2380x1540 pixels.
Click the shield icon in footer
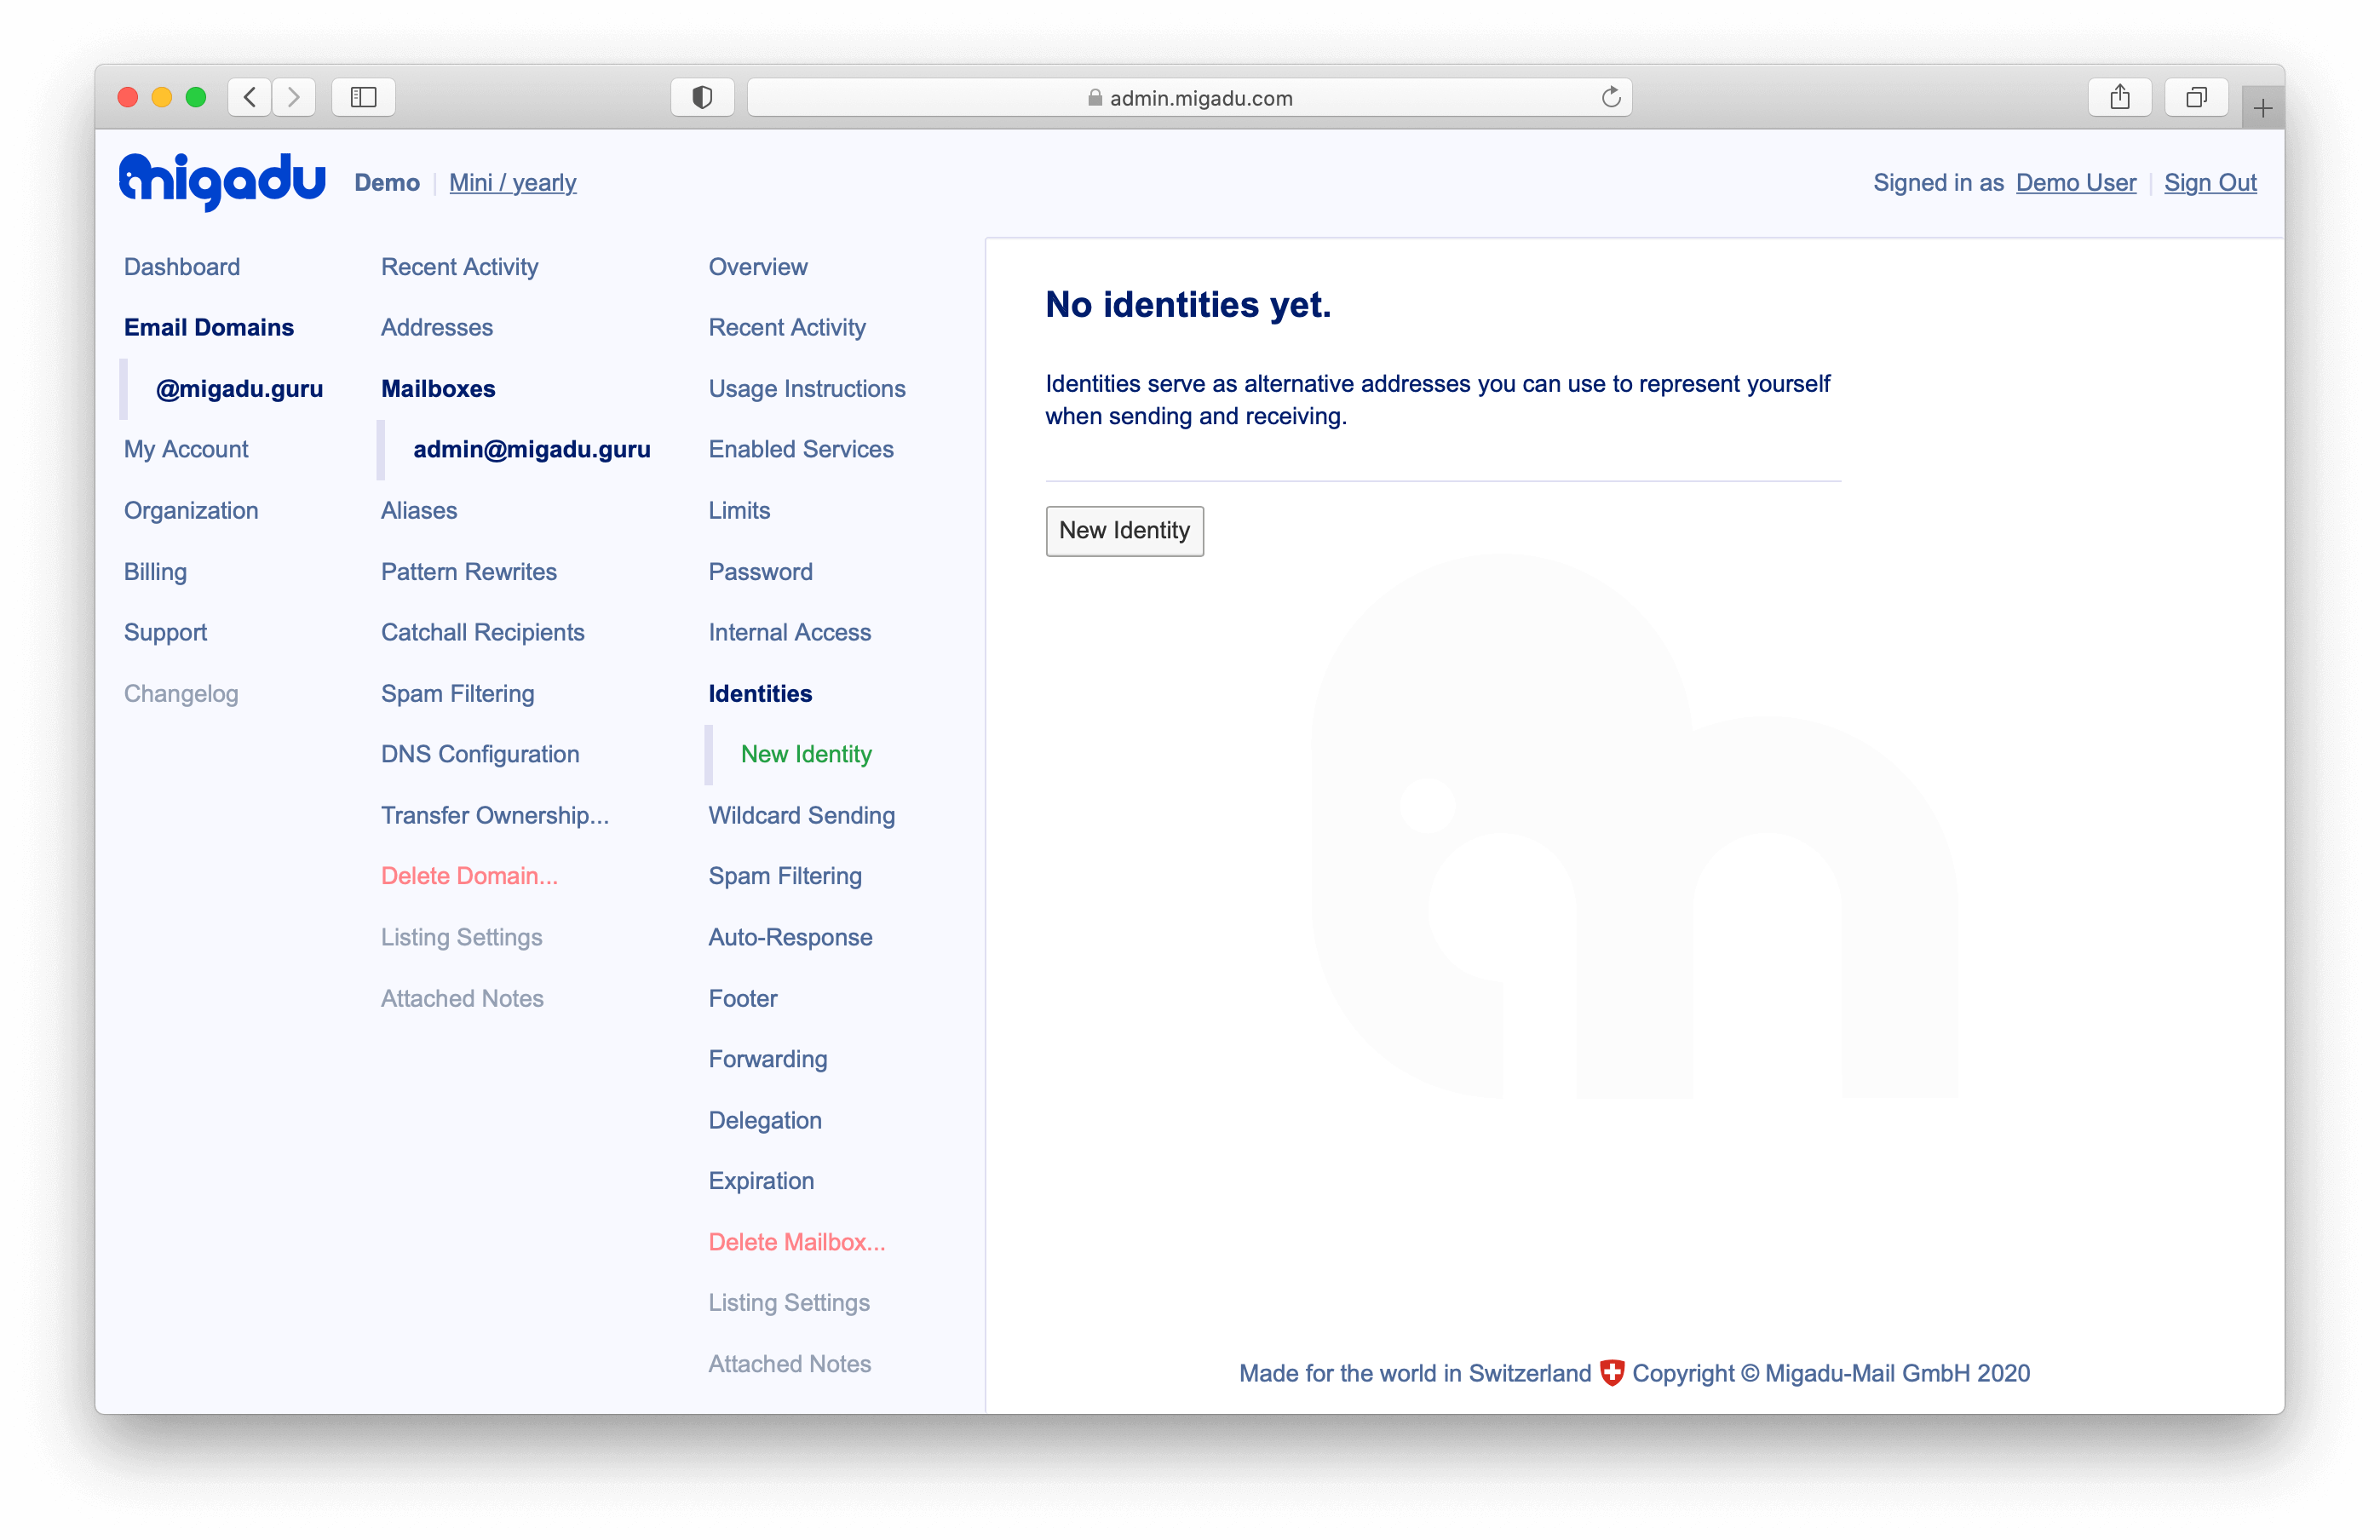(1610, 1372)
